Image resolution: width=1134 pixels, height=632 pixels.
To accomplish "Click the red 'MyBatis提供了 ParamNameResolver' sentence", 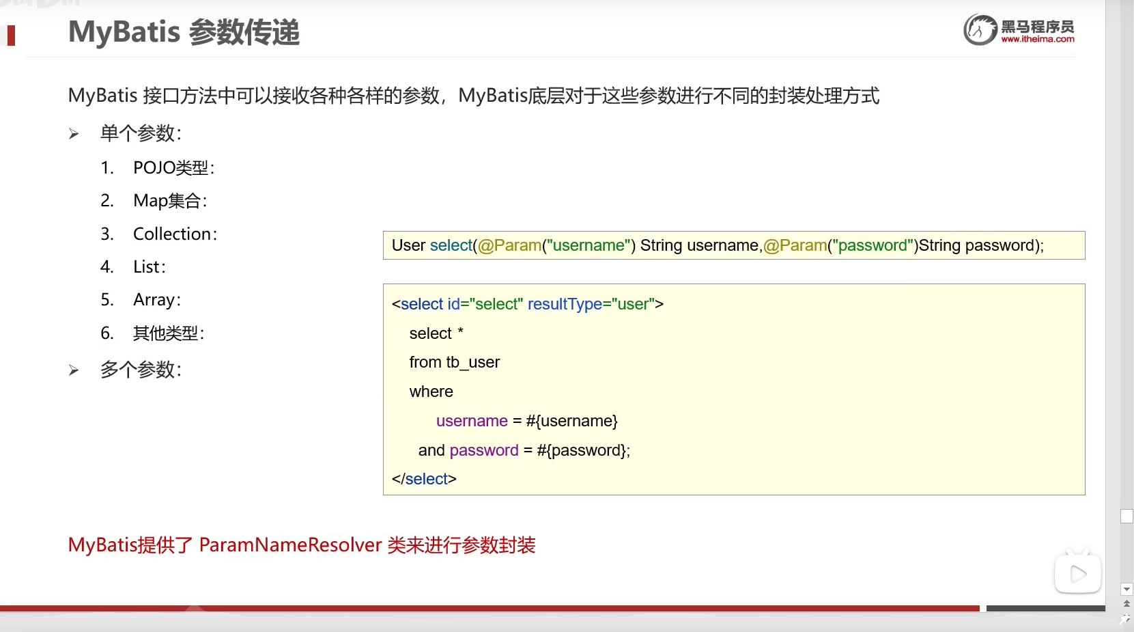I will [x=302, y=545].
